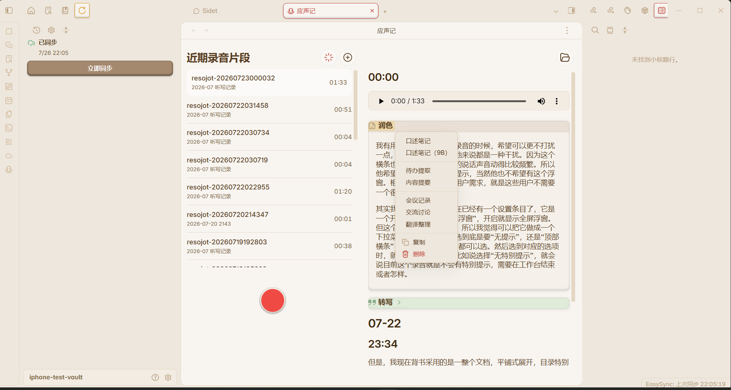Mute the audio with speaker icon
This screenshot has width=731, height=390.
(541, 101)
